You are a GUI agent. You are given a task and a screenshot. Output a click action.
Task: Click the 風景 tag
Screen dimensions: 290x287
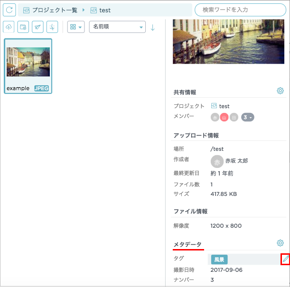(x=219, y=259)
